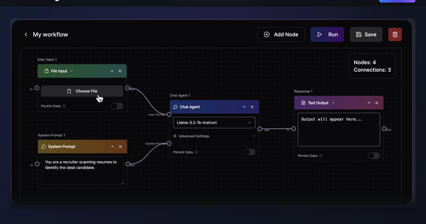Click the System Prompt header speech bubble icon
Screen dimensions: 426x224
click(44, 146)
